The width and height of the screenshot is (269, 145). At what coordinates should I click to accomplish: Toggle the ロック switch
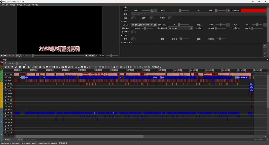pyautogui.click(x=133, y=18)
